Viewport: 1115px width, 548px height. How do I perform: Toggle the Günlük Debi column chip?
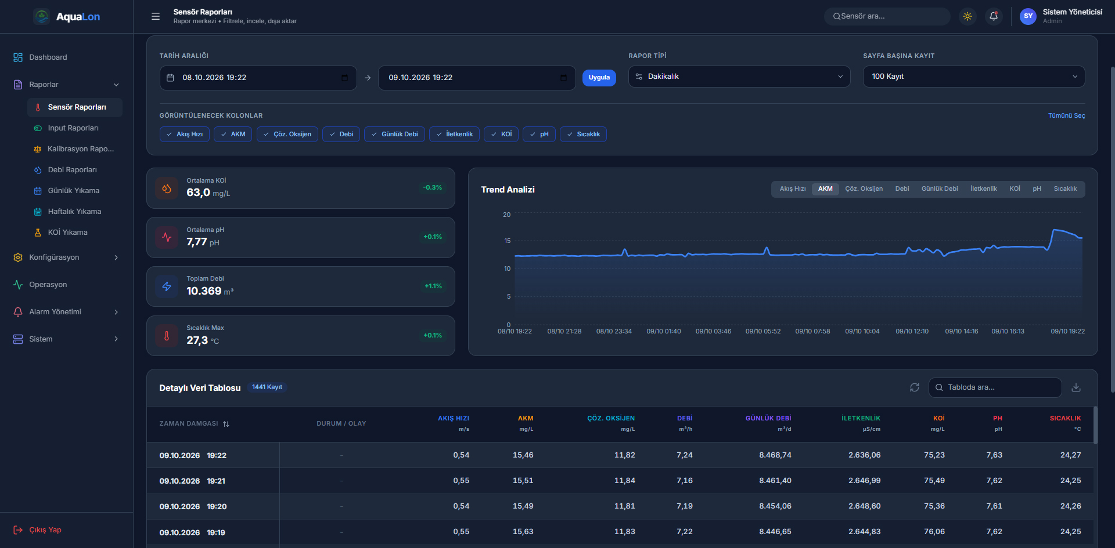(x=394, y=135)
